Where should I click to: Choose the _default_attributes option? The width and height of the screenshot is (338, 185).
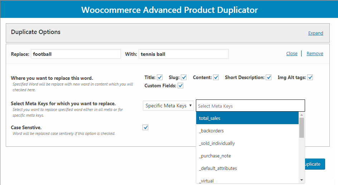coord(247,168)
